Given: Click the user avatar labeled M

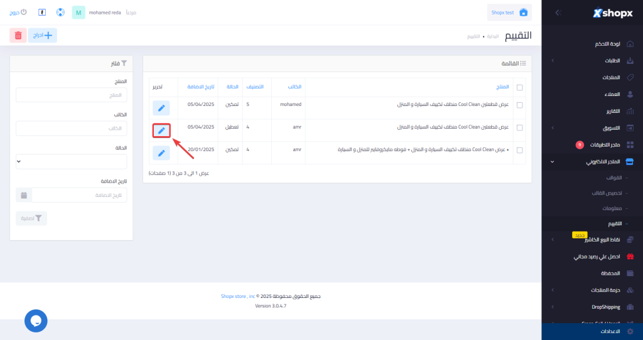Looking at the screenshot, I should pyautogui.click(x=78, y=13).
